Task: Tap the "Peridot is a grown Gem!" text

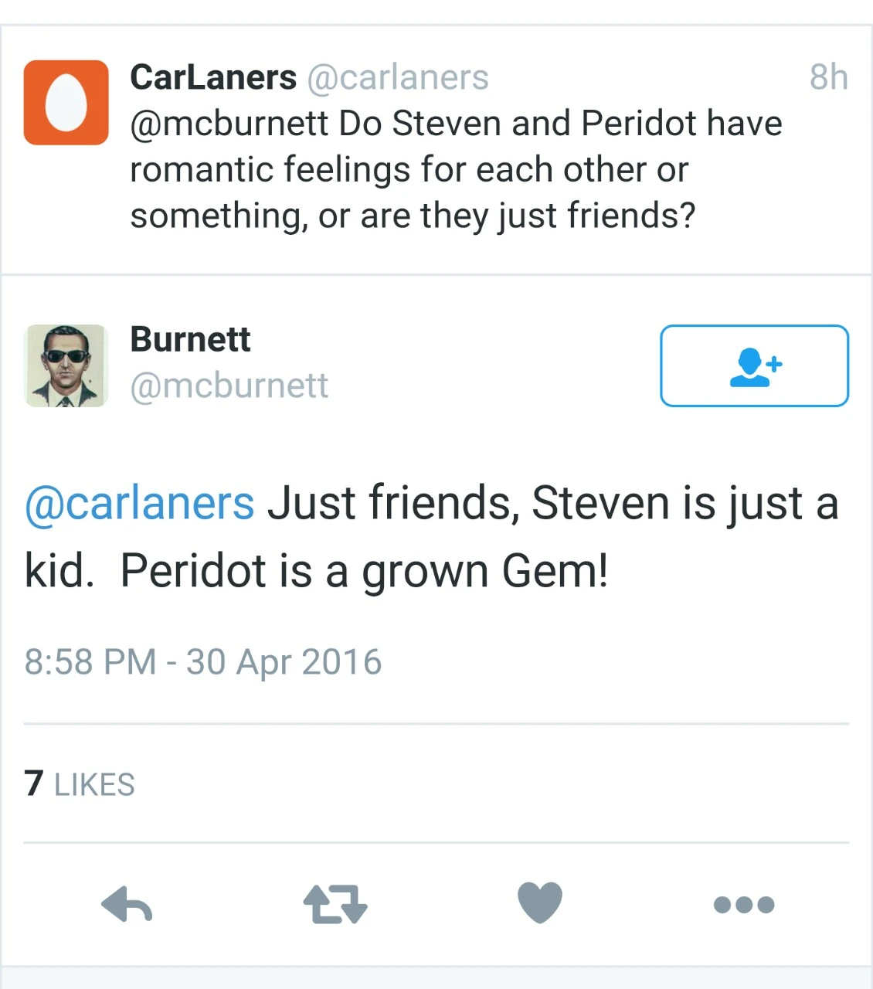Action: coord(364,572)
